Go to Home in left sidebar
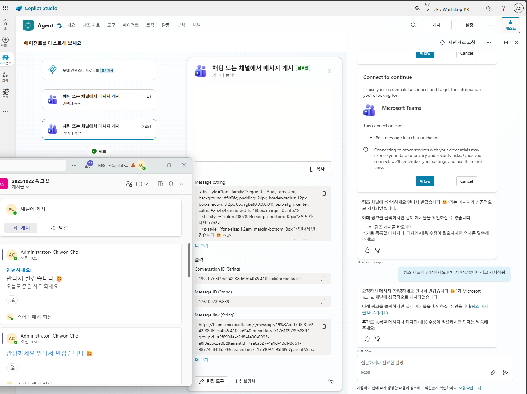This screenshot has height=394, width=527. [x=6, y=24]
